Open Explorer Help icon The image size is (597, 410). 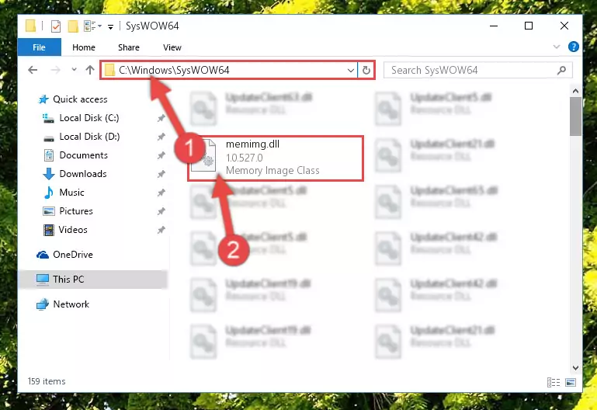pos(574,47)
